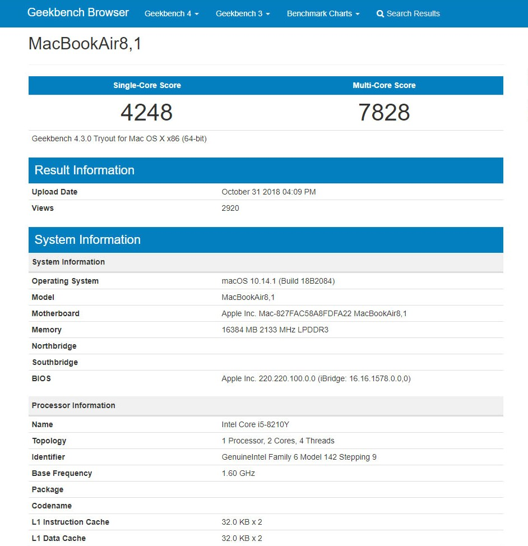Select the Motherboard value Mac-827FAC58A8FDFA22
The width and height of the screenshot is (528, 546).
tap(314, 313)
